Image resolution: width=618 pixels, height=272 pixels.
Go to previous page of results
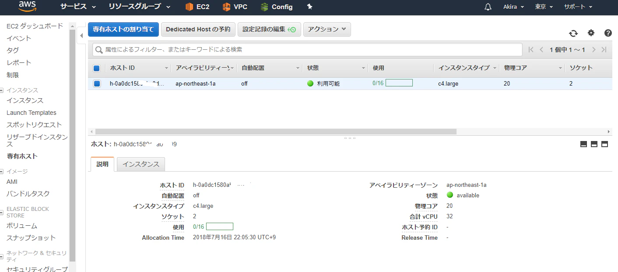click(x=541, y=50)
